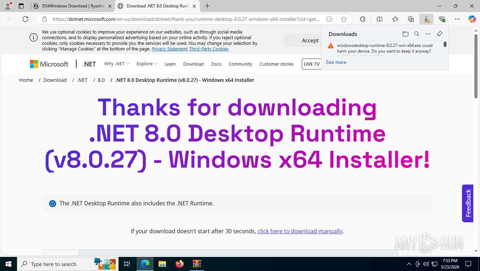Open the Windows Start menu
The width and height of the screenshot is (480, 271).
coord(8,264)
